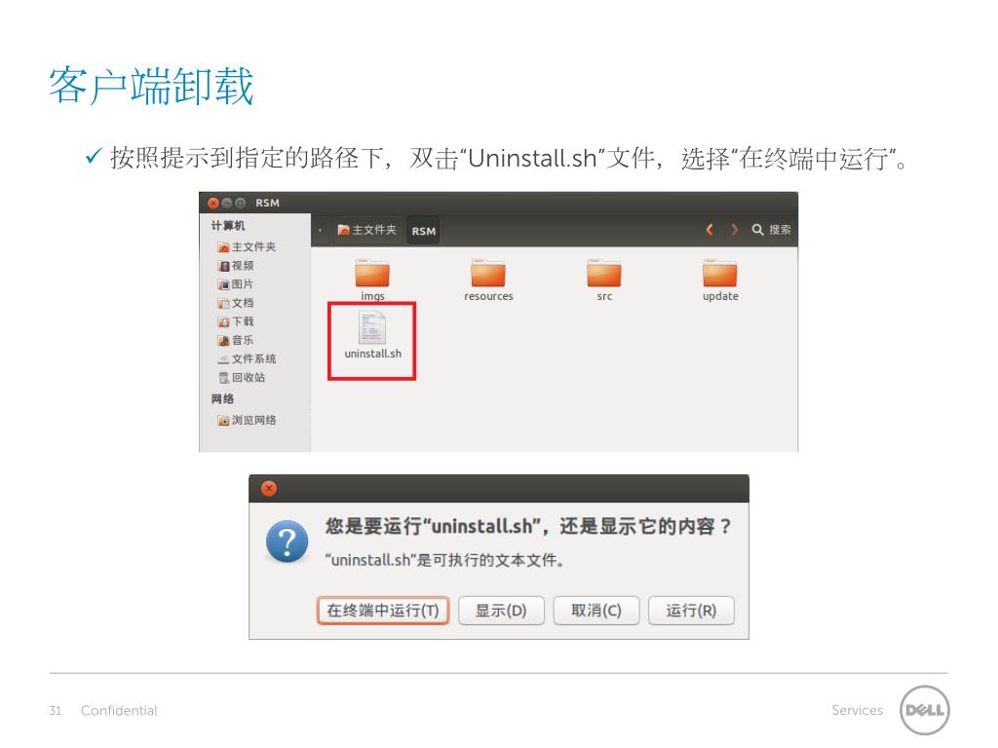Click the 网络 sidebar heading
Viewport: 998px width, 748px height.
pos(223,398)
